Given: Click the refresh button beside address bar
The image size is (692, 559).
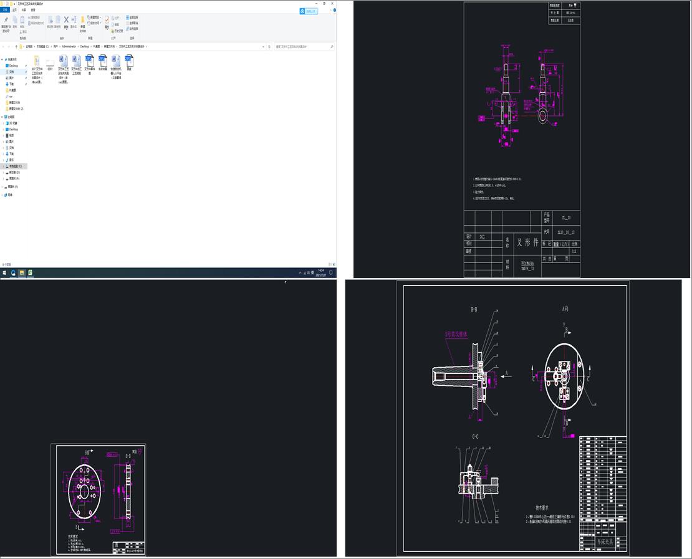Looking at the screenshot, I should [x=269, y=46].
